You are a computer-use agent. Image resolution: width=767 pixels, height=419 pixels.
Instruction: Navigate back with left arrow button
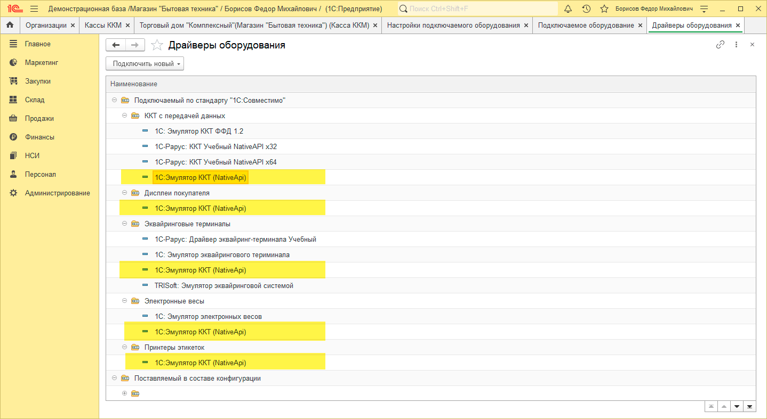point(116,45)
